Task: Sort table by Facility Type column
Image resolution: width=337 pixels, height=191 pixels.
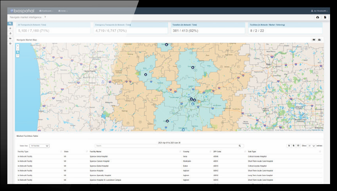Action: pyautogui.click(x=40, y=152)
